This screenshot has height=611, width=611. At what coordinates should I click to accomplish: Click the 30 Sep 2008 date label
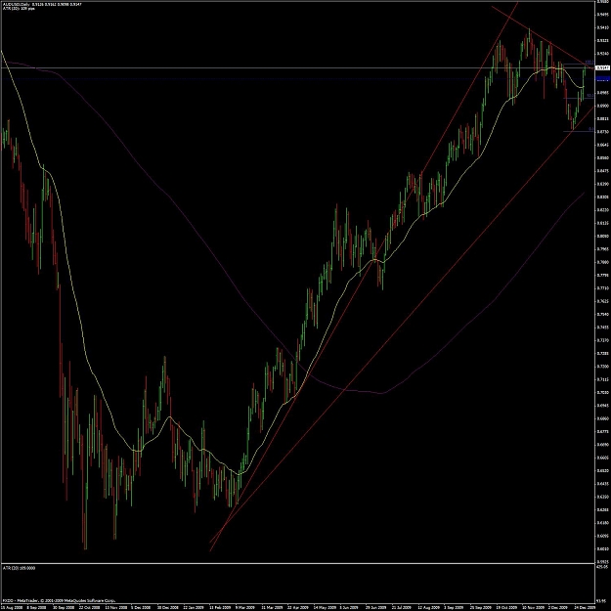pyautogui.click(x=63, y=607)
